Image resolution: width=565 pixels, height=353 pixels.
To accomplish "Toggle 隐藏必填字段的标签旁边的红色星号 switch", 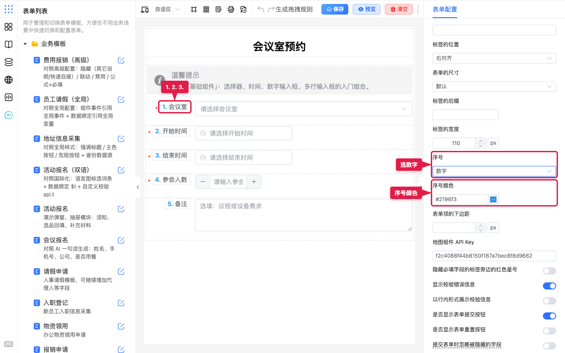I will [x=550, y=270].
